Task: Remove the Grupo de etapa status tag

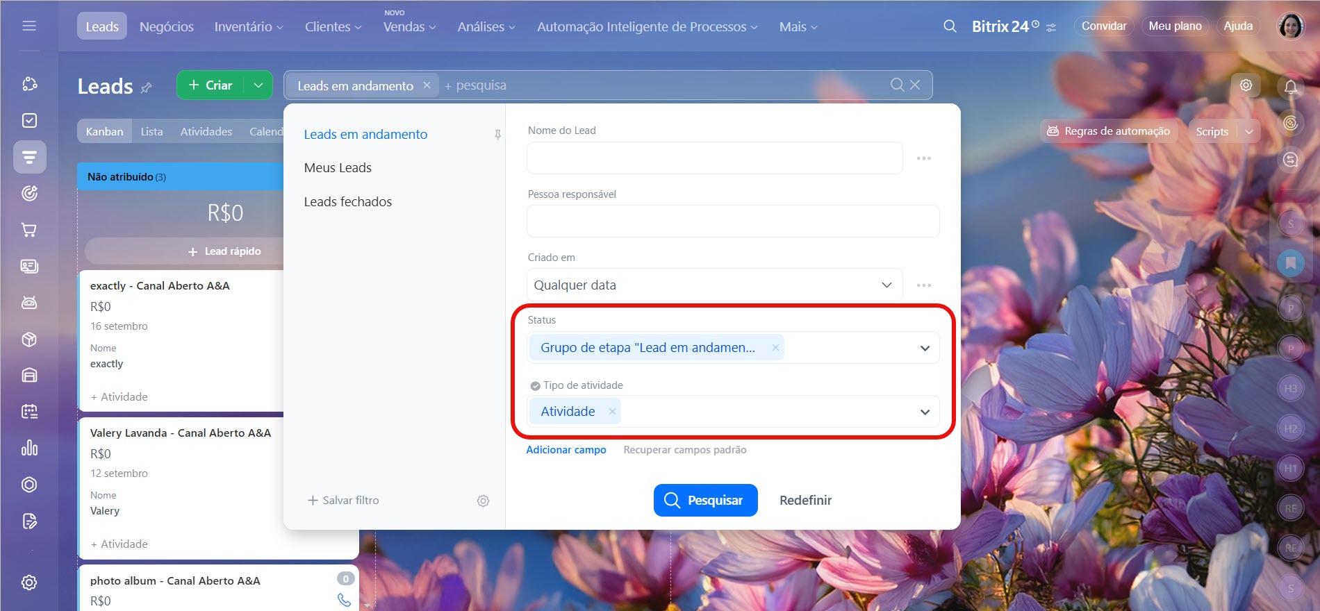Action: point(775,348)
